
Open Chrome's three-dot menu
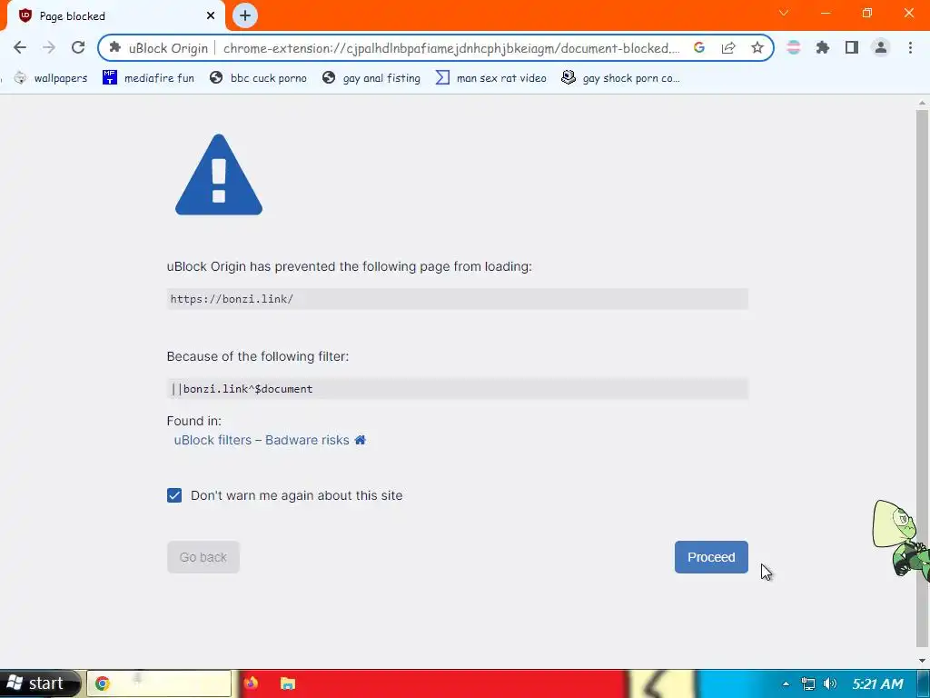[910, 48]
